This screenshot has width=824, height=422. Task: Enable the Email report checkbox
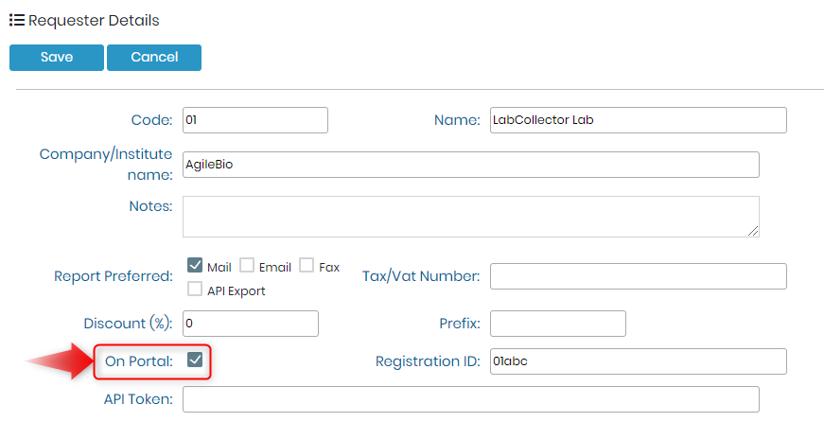247,265
